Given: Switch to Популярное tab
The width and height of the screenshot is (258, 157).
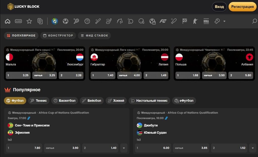Looking at the screenshot, I should (21, 36).
